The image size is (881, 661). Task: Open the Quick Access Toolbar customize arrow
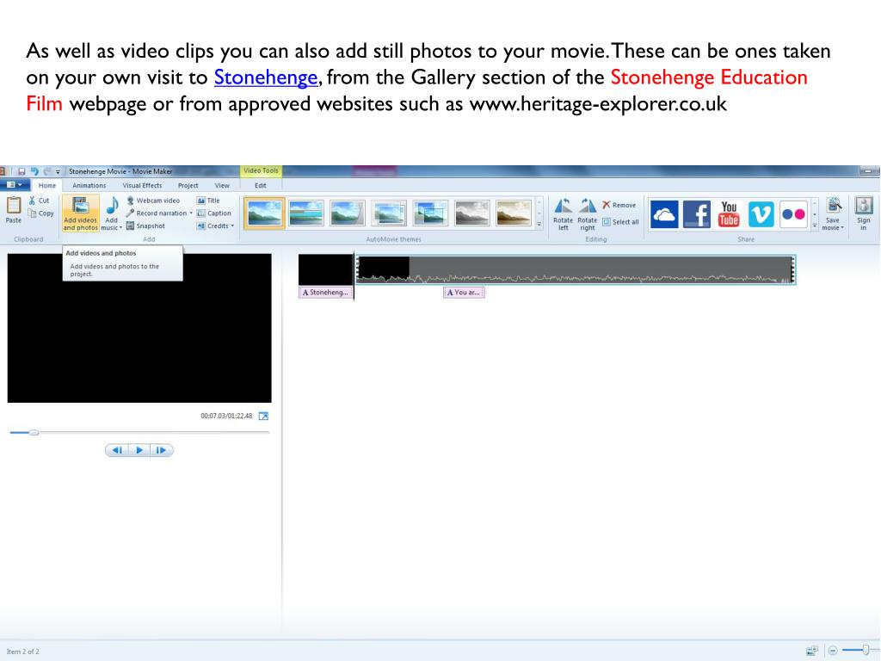[x=58, y=172]
